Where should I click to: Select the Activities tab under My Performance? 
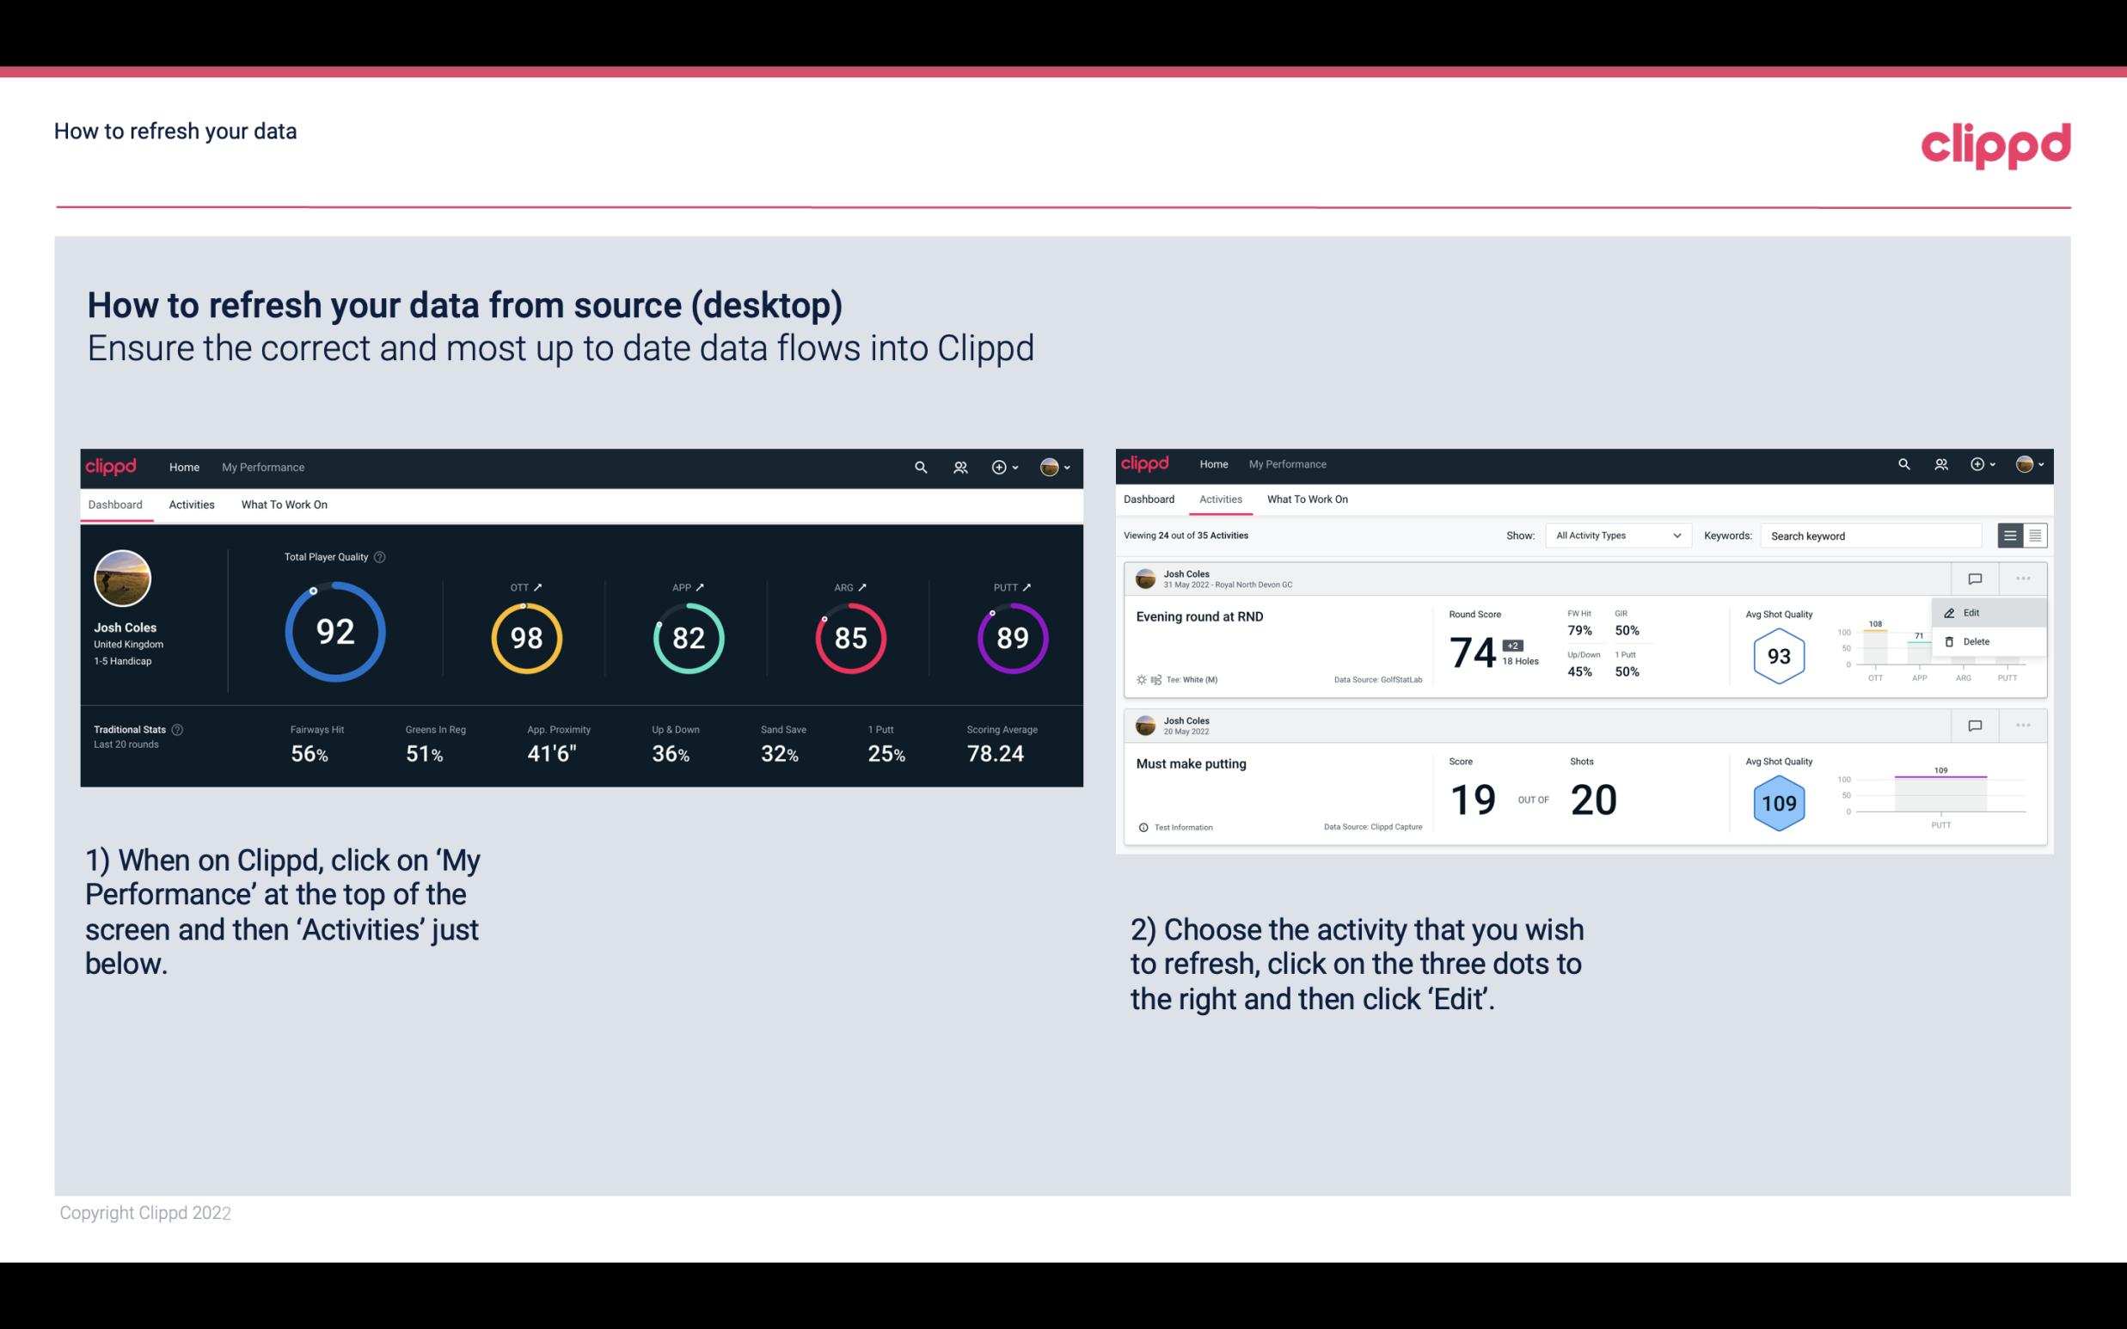(192, 502)
